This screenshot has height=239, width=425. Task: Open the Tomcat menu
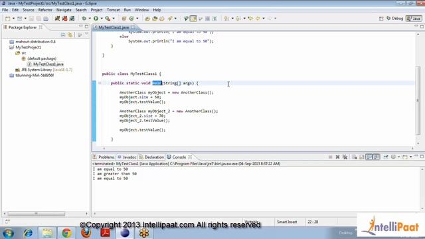pos(114,10)
